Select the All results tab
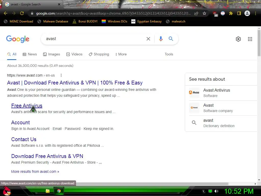 (x=12, y=54)
